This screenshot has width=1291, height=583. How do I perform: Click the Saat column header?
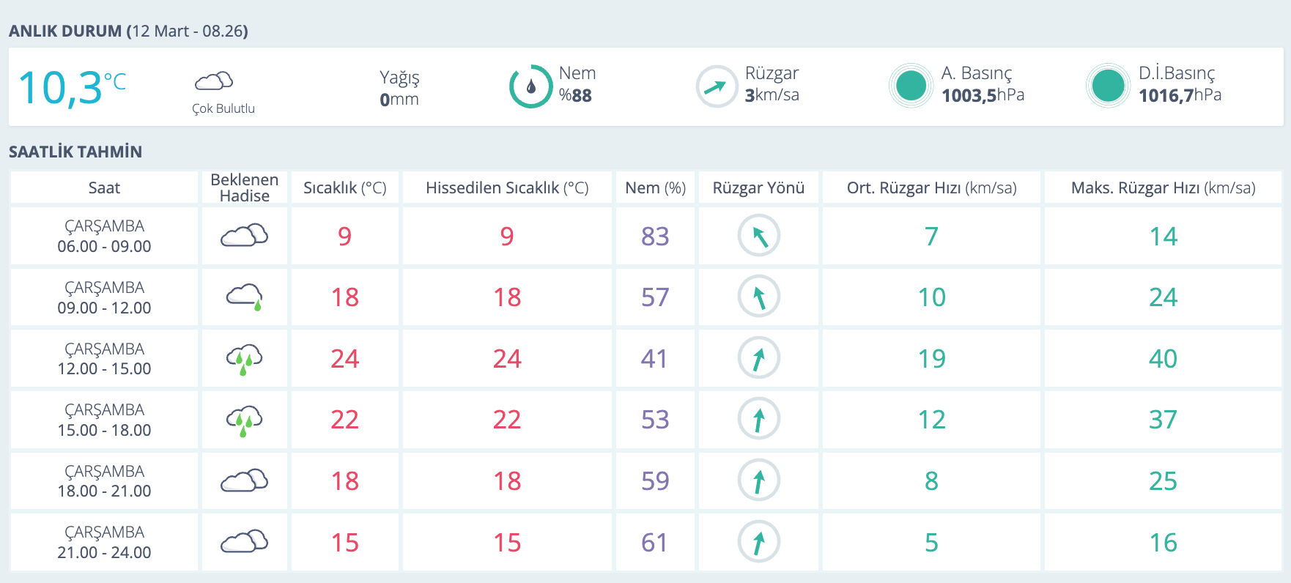pyautogui.click(x=104, y=188)
